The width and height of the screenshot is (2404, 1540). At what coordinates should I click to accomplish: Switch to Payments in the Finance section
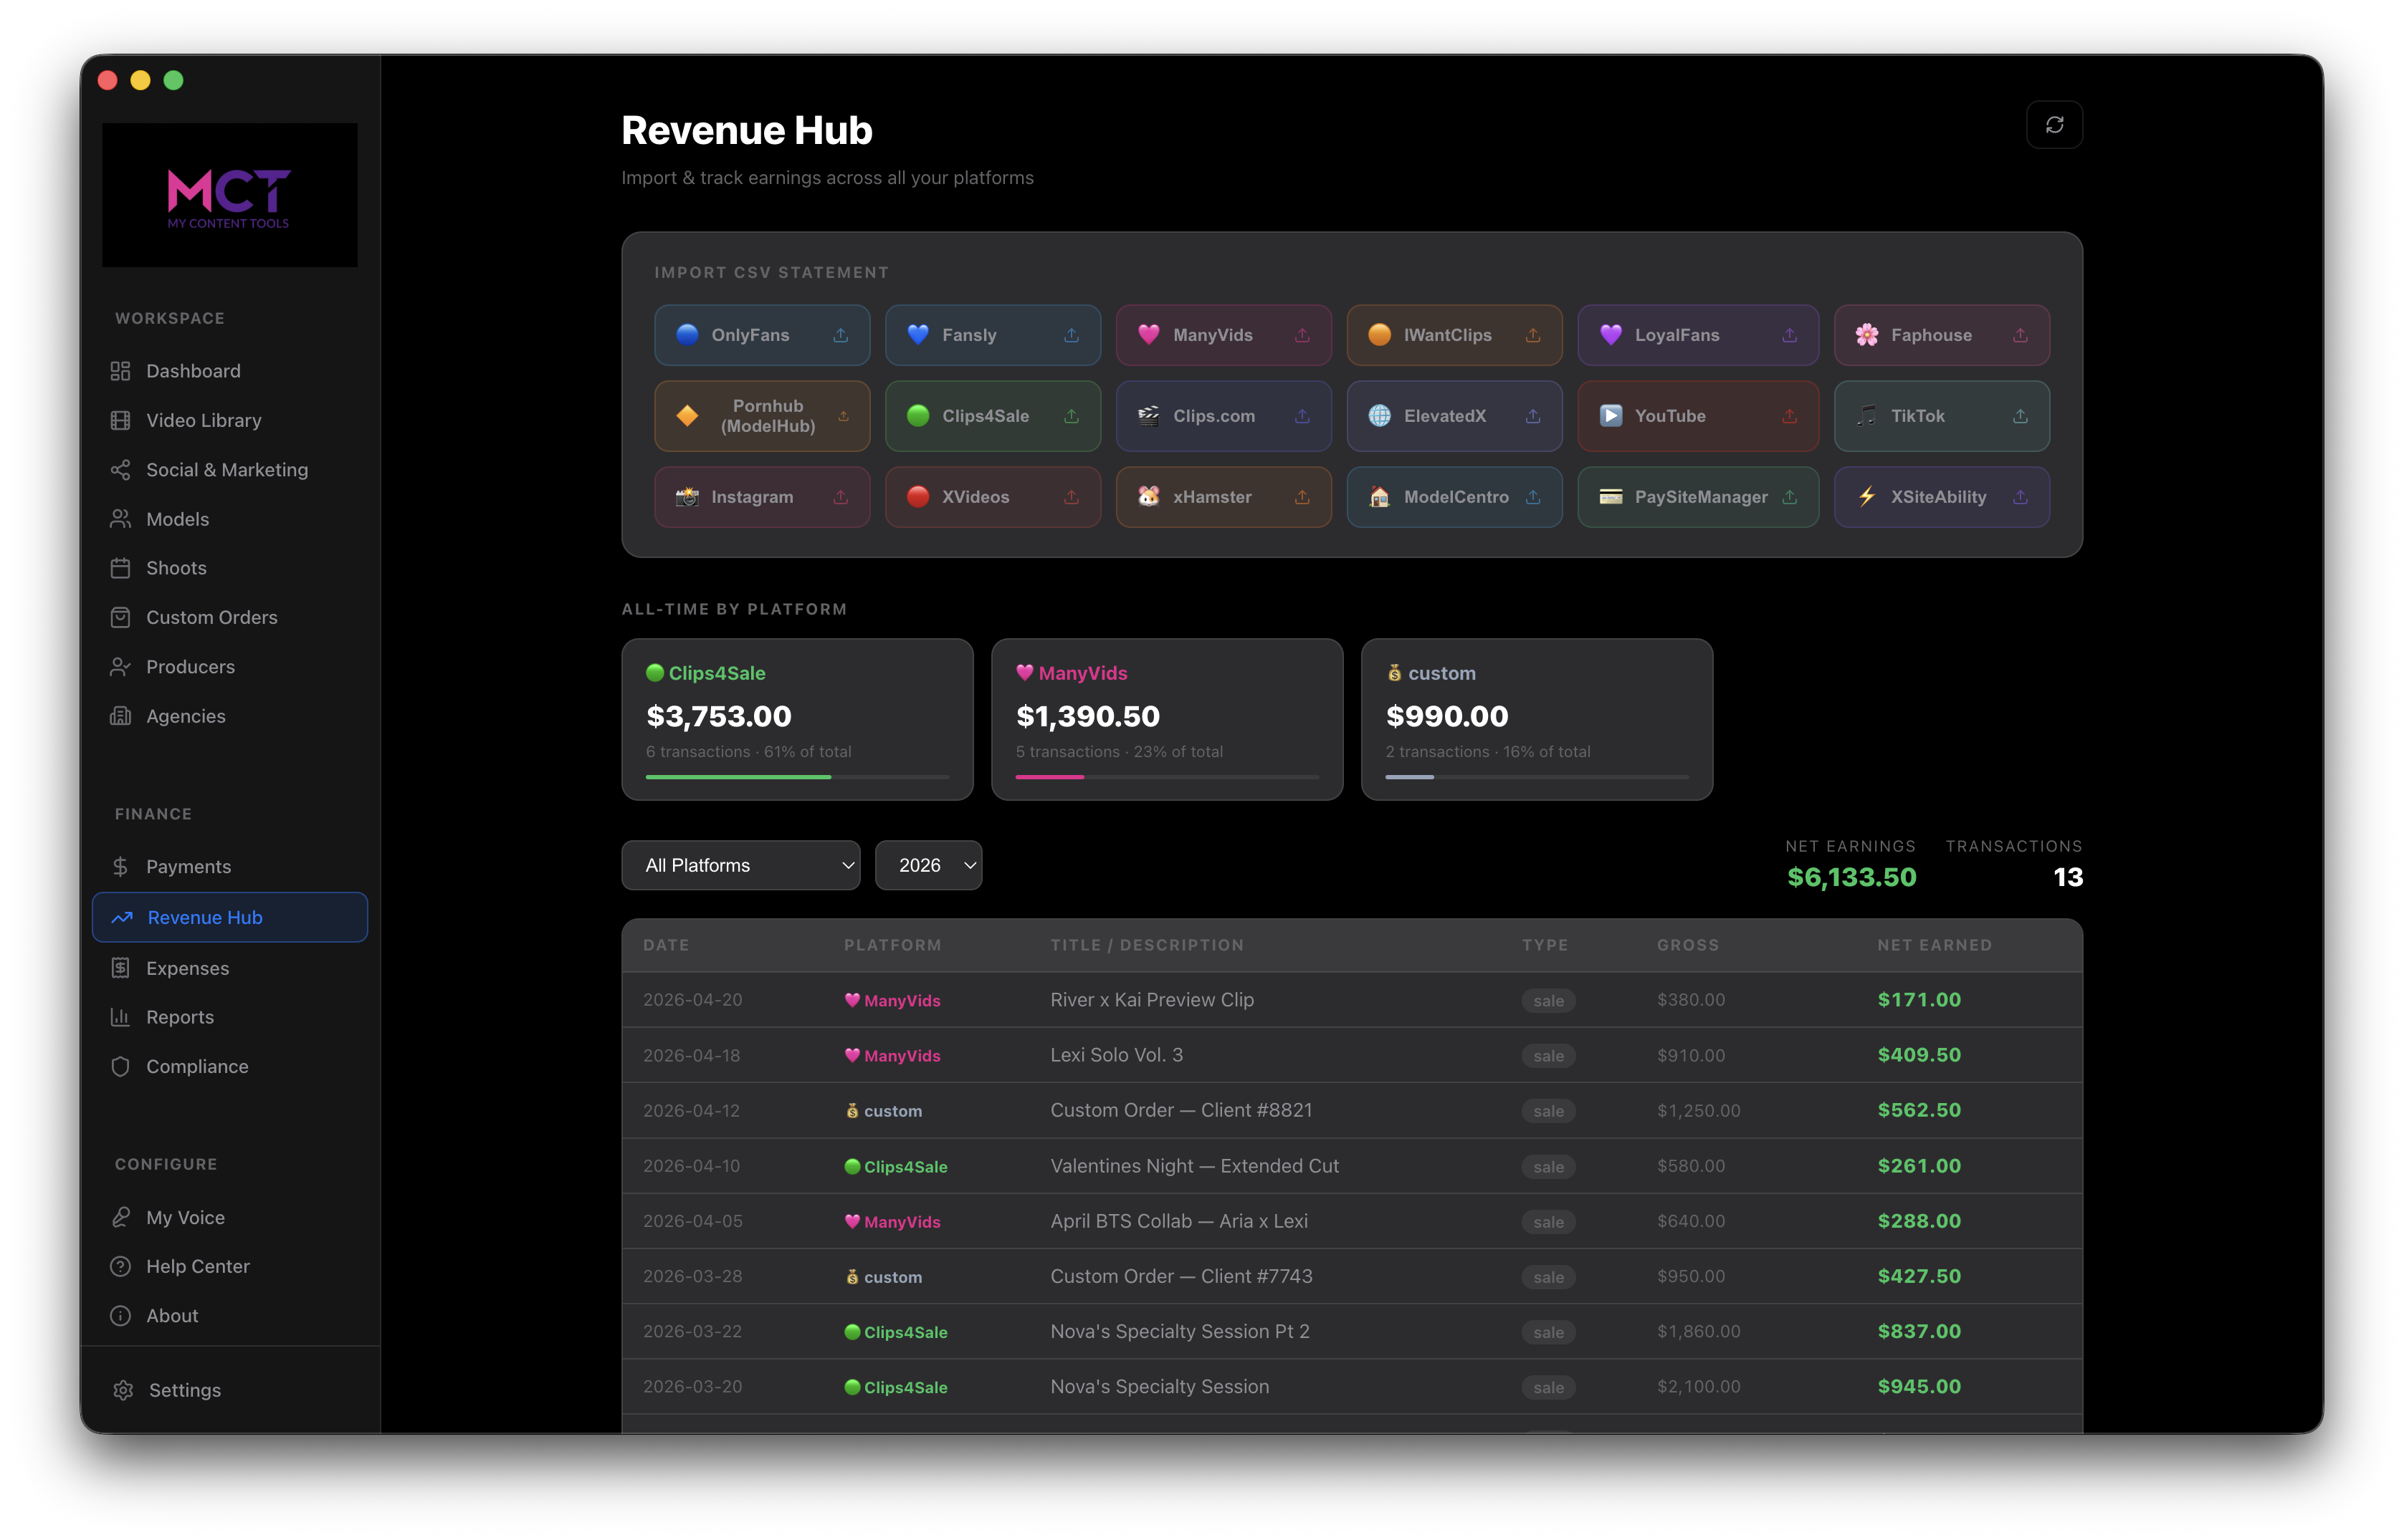[x=189, y=866]
